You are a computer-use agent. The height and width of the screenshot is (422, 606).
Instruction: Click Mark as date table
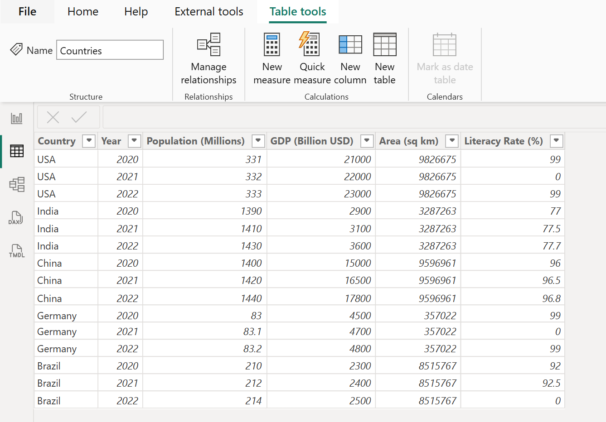(445, 57)
